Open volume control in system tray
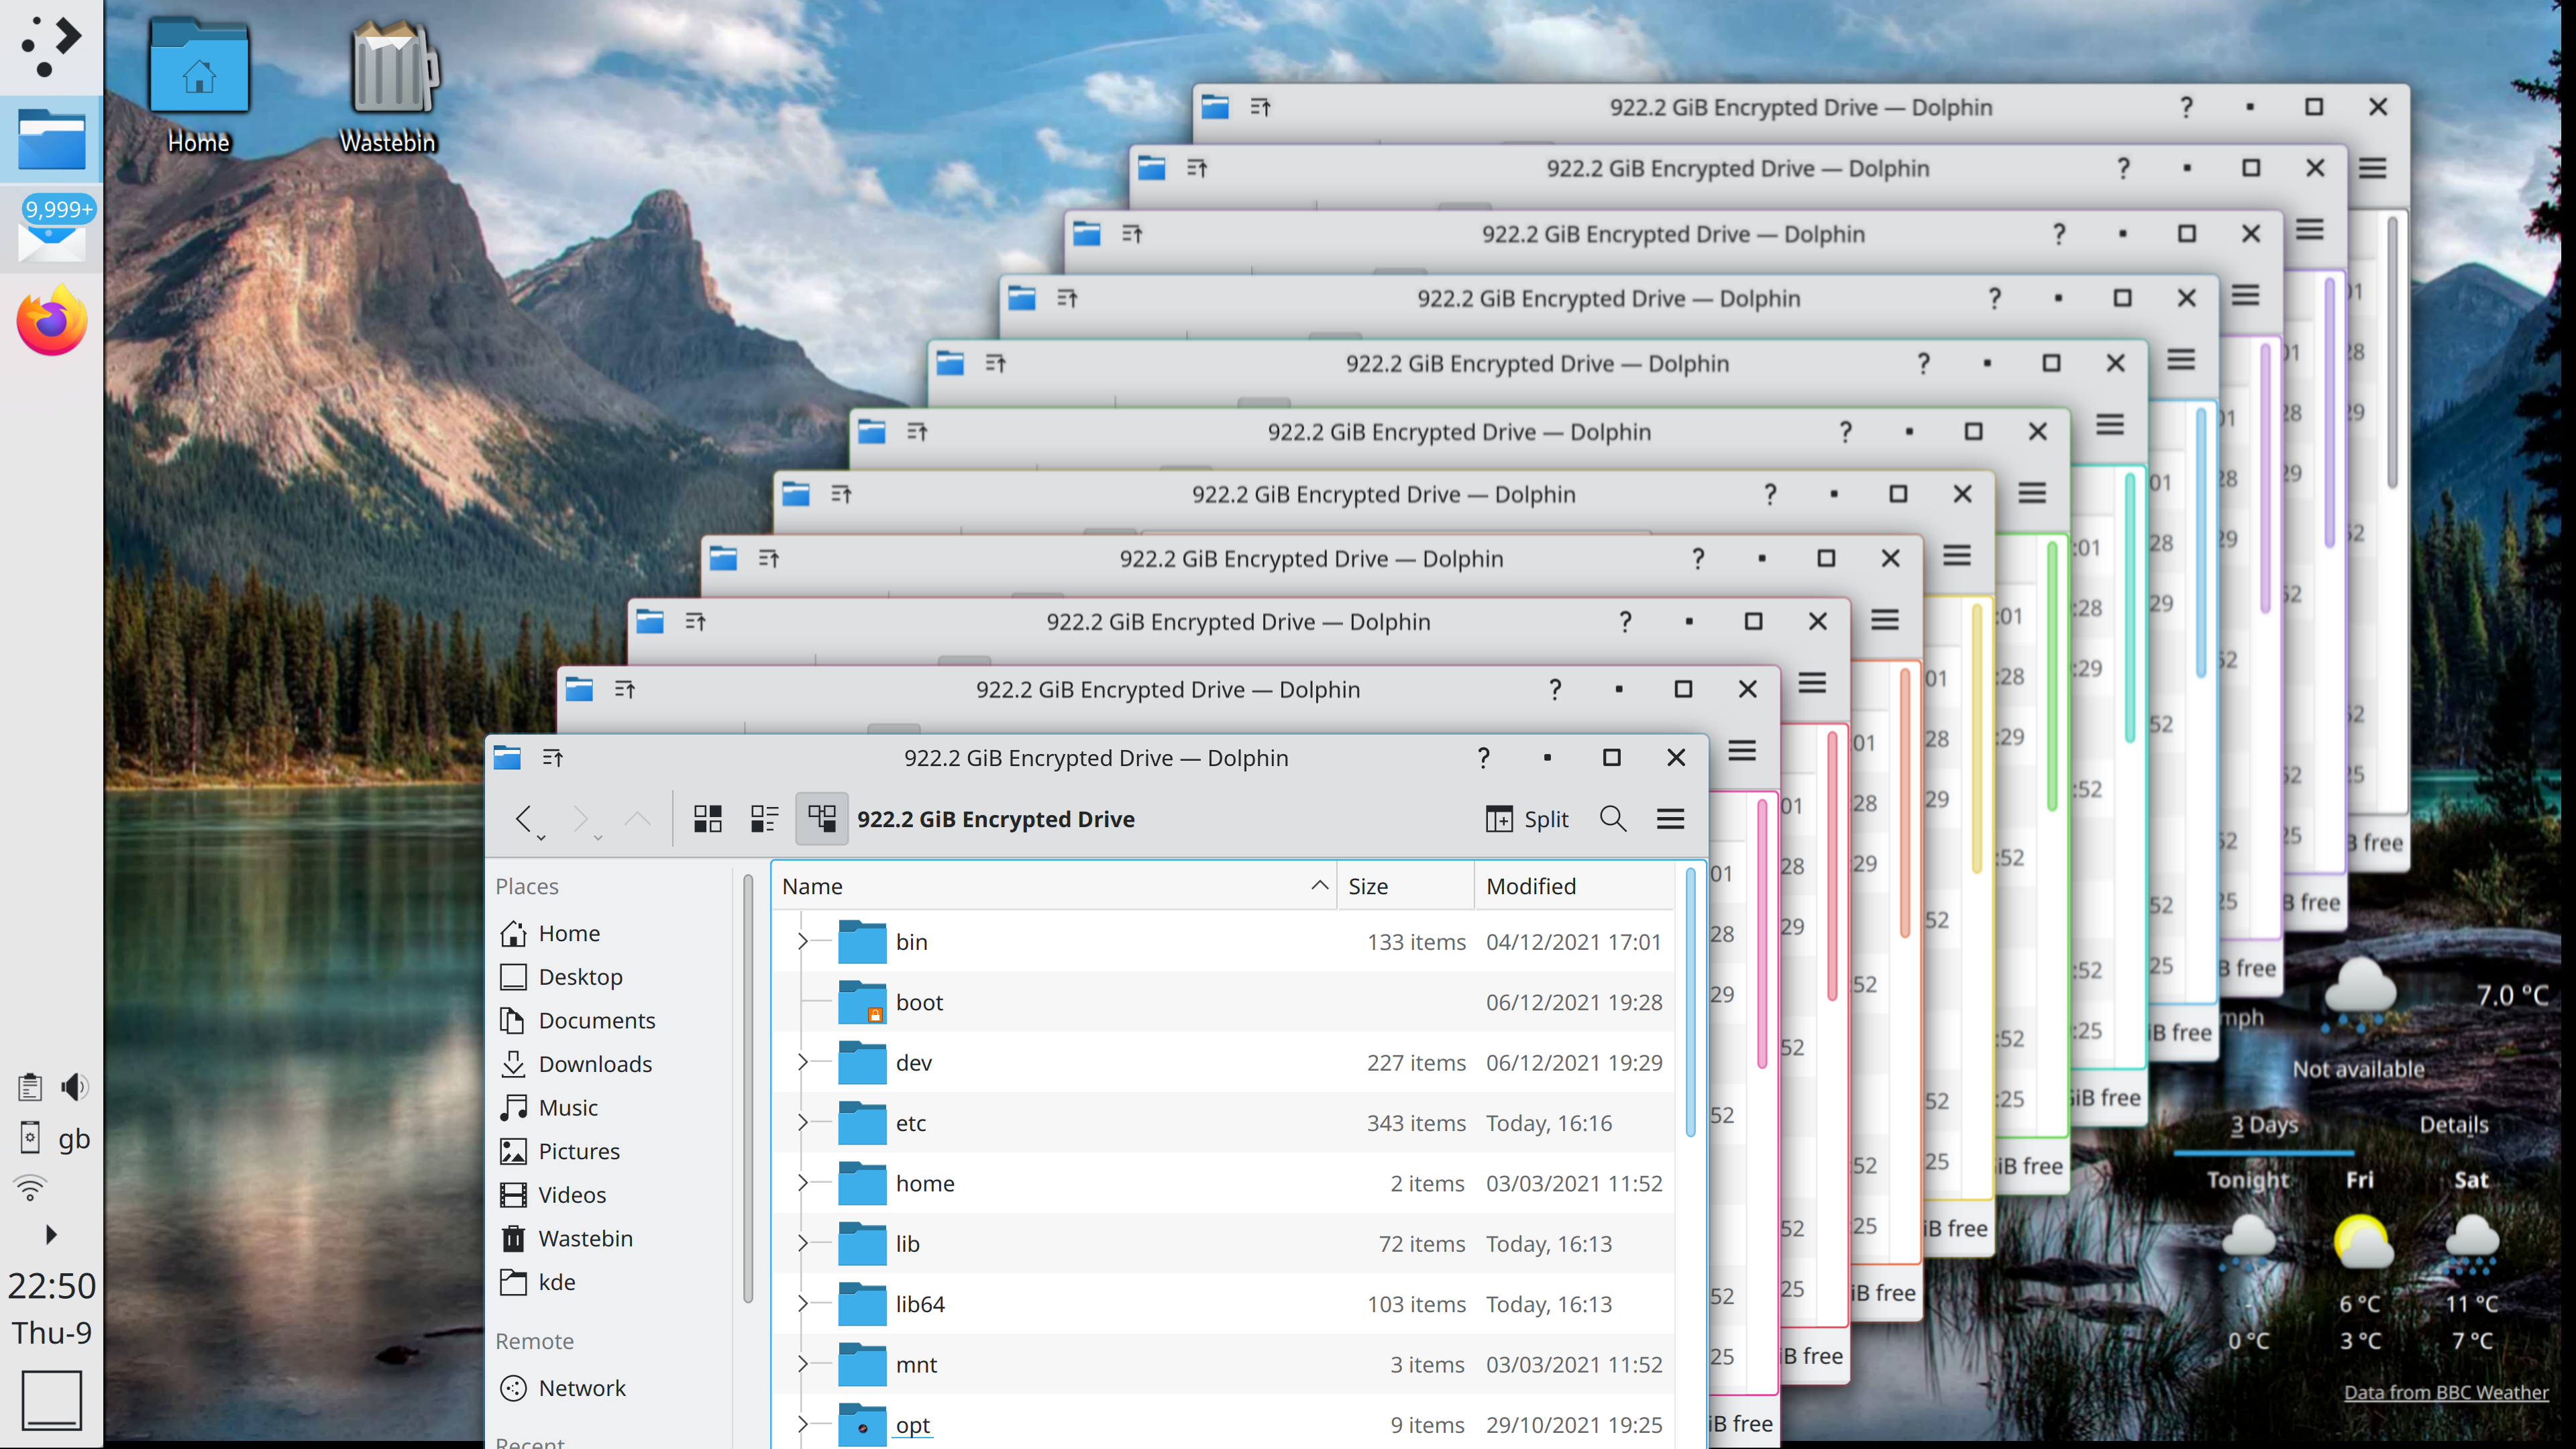 click(x=75, y=1087)
